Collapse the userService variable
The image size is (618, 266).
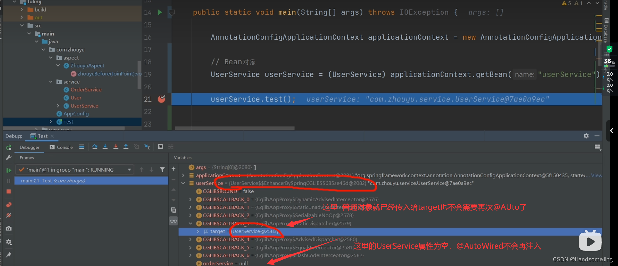click(183, 183)
